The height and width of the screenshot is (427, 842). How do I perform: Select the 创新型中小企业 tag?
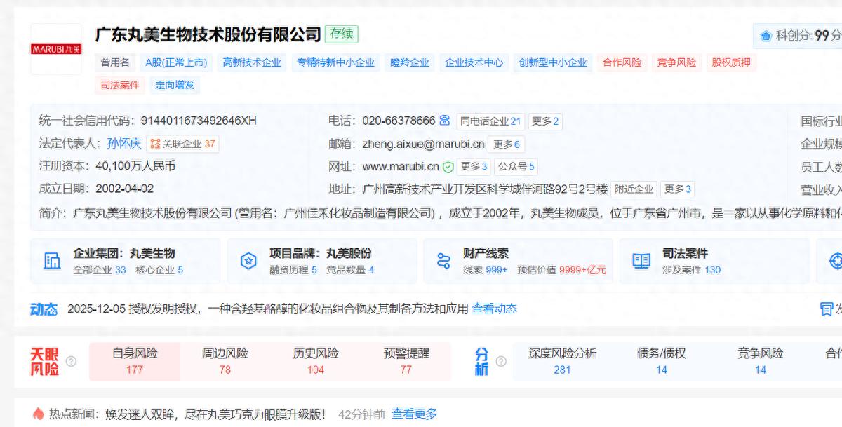(553, 62)
